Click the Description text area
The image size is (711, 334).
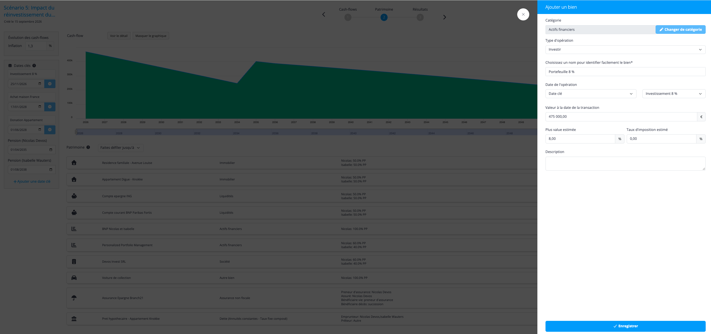click(x=625, y=164)
